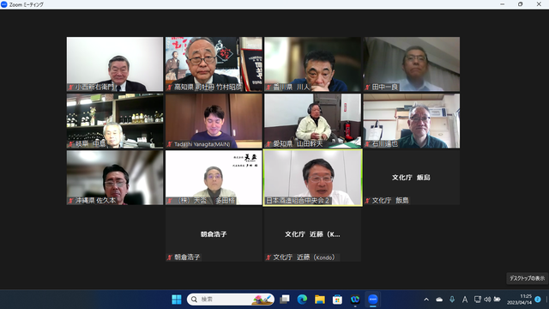This screenshot has width=549, height=309.
Task: Click the muted mic icon on 文化庁 飯島 label
Action: 367,201
